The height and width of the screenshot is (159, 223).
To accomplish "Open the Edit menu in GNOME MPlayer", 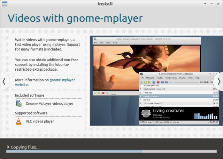I will click(x=101, y=42).
